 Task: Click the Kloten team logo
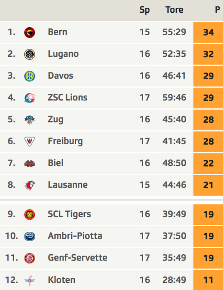pyautogui.click(x=30, y=280)
